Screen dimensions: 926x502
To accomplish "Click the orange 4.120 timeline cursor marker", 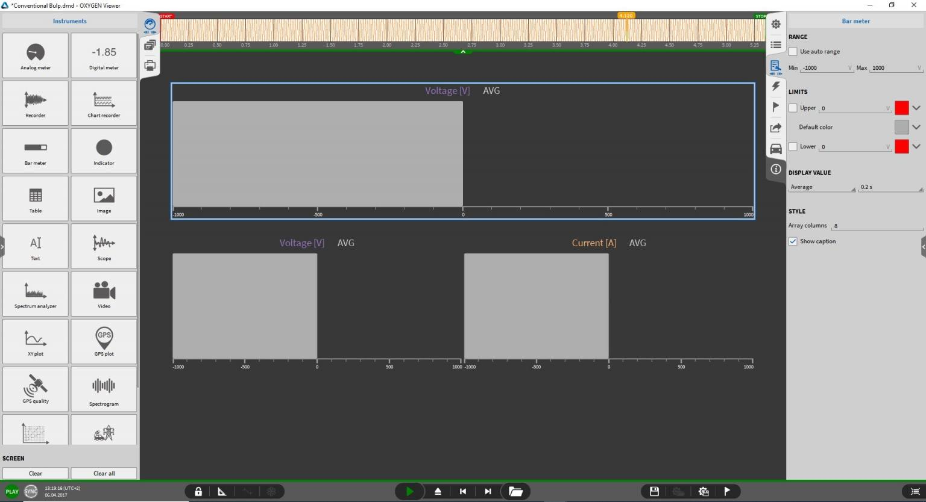I will click(x=626, y=16).
